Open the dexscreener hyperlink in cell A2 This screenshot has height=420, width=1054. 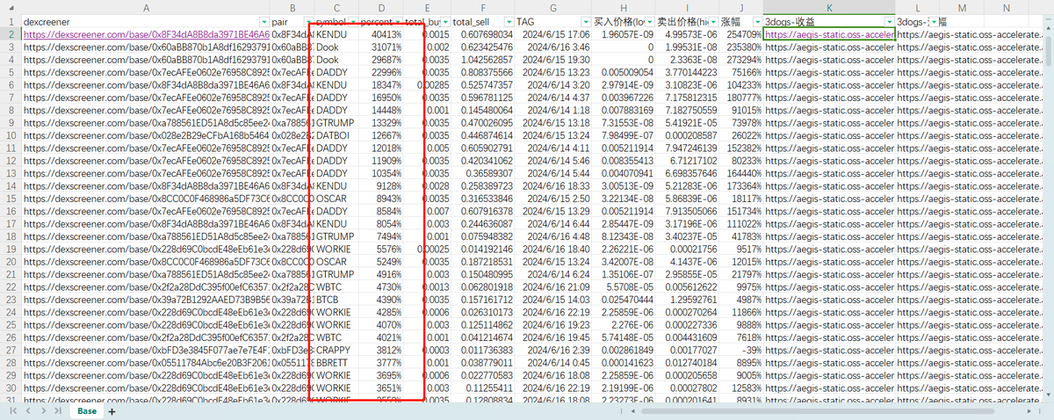[x=146, y=34]
